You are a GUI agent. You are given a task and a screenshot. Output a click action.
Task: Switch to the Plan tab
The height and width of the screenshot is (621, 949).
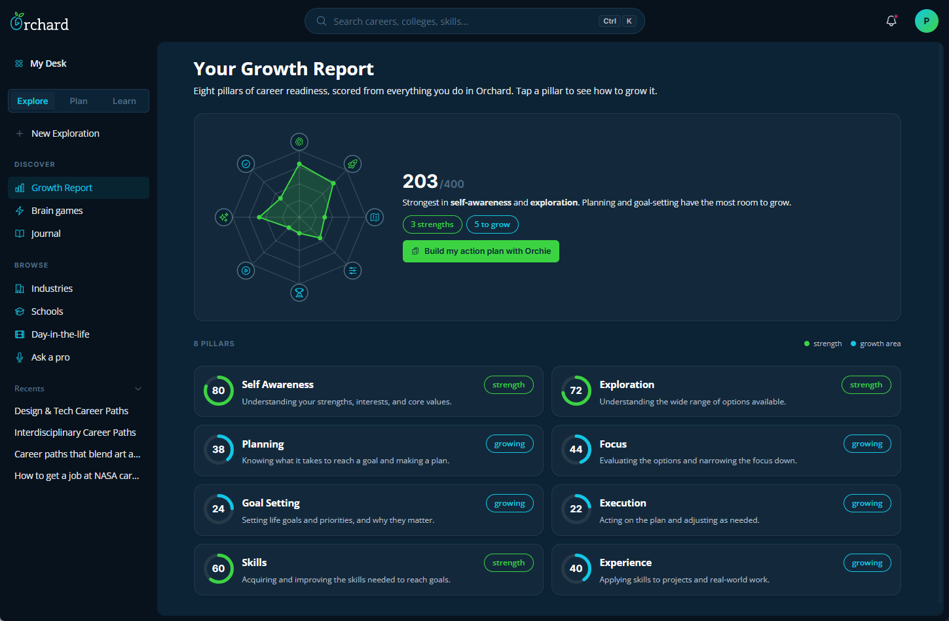click(x=79, y=101)
